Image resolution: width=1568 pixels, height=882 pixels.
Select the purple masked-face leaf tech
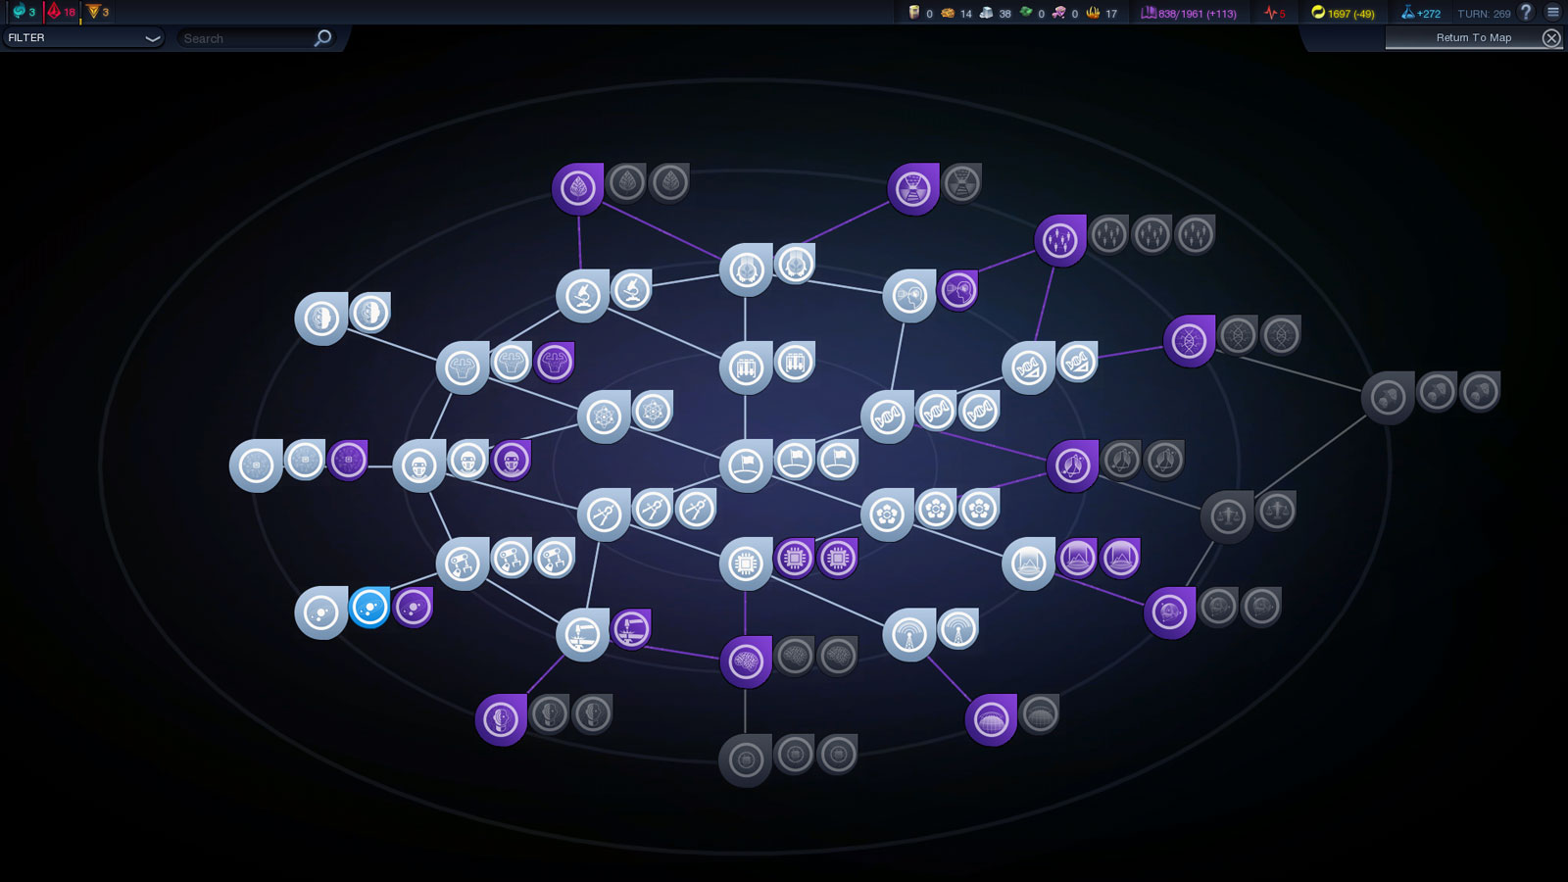point(512,460)
